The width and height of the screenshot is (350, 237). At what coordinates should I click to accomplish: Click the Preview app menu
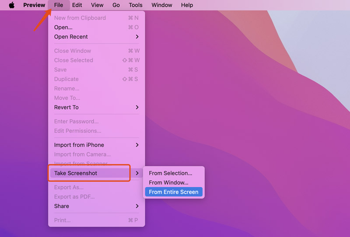34,5
